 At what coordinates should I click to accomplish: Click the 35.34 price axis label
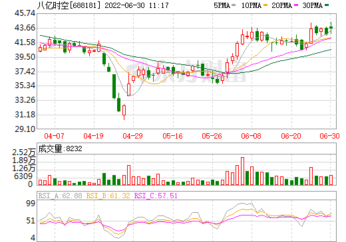[x=25, y=86]
